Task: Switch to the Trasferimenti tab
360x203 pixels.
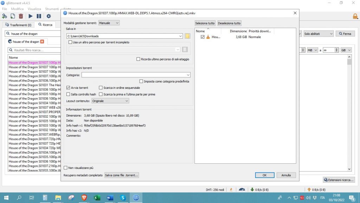Action: [18, 25]
